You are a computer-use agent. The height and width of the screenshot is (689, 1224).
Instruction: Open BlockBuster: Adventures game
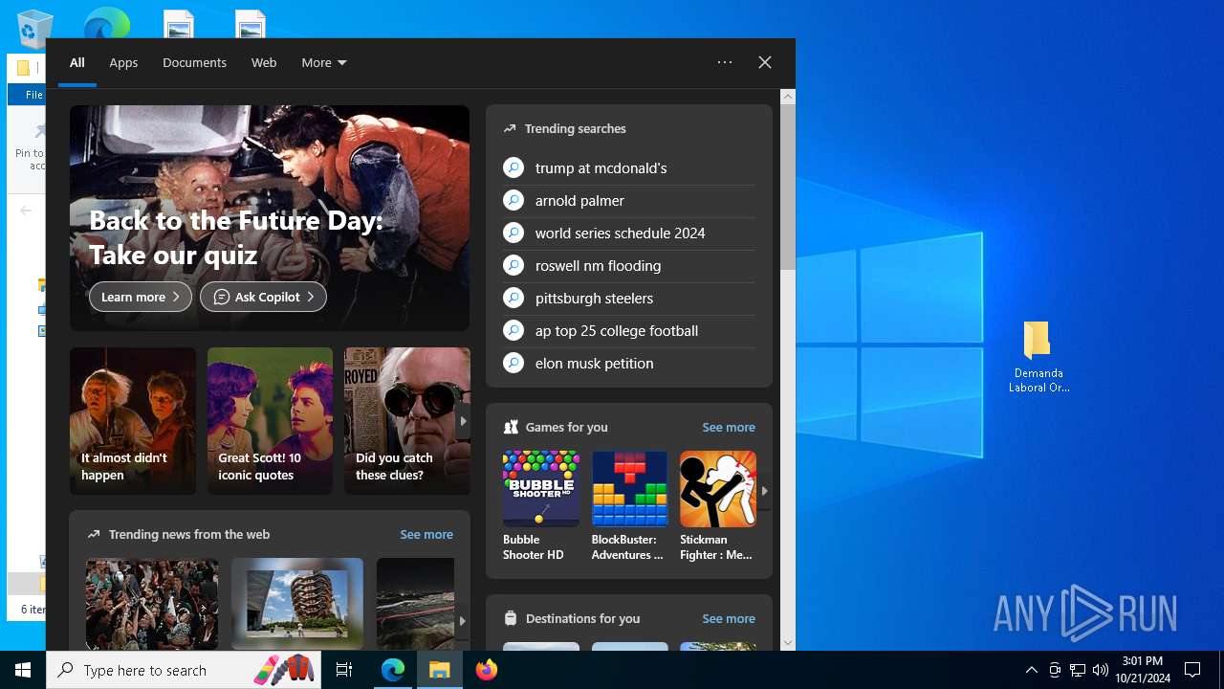(629, 506)
